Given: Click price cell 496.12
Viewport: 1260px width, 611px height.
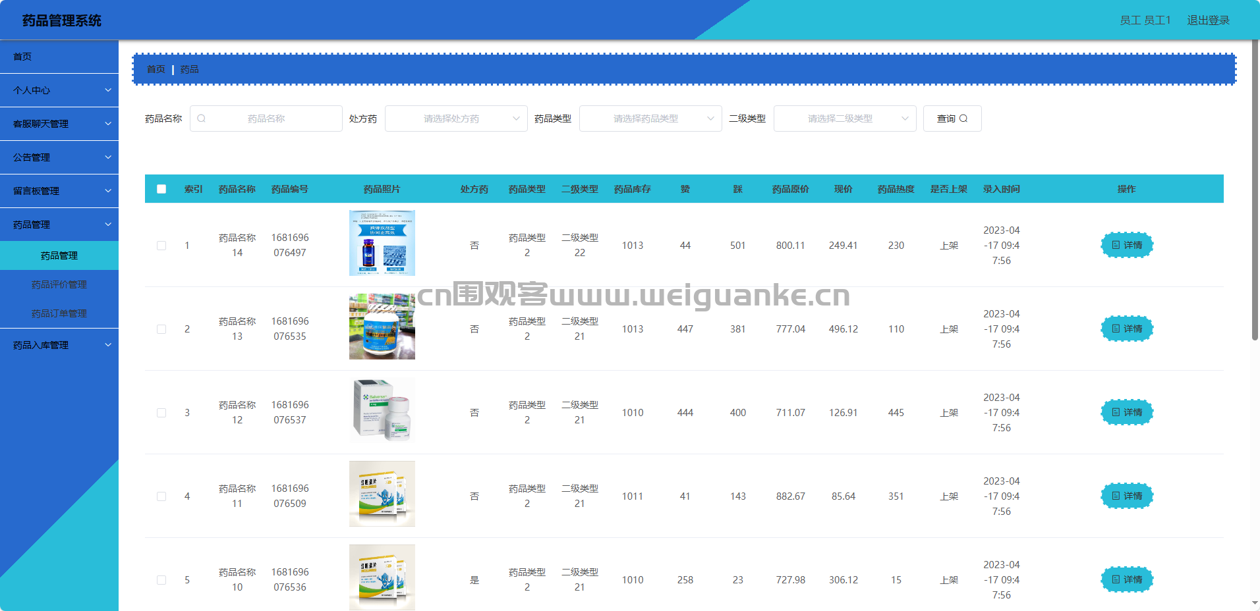Looking at the screenshot, I should (844, 329).
